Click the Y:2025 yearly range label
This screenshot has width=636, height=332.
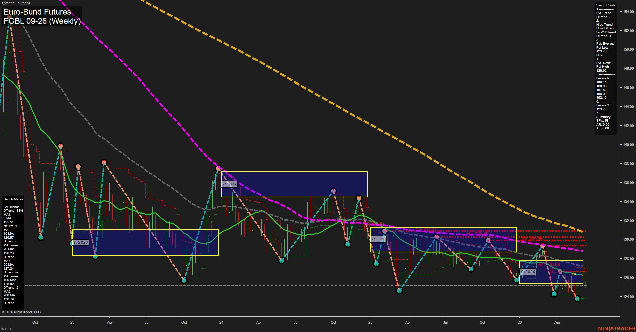coord(378,239)
